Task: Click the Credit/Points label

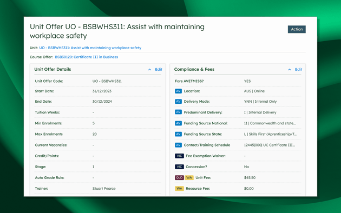Action: click(x=47, y=156)
